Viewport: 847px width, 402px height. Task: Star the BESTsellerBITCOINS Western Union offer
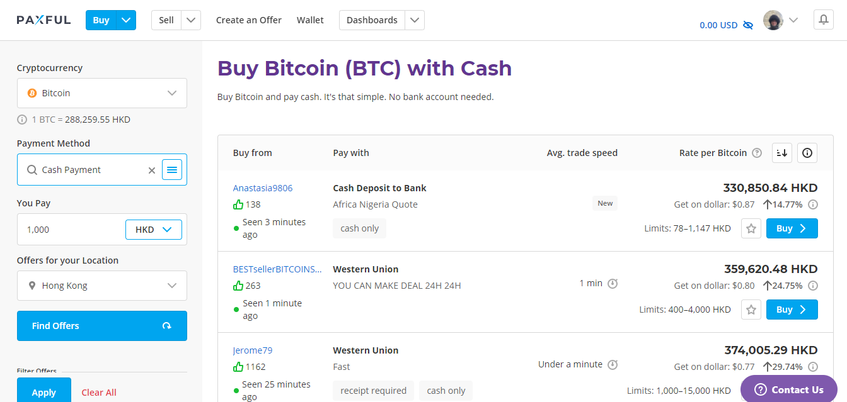[751, 310]
